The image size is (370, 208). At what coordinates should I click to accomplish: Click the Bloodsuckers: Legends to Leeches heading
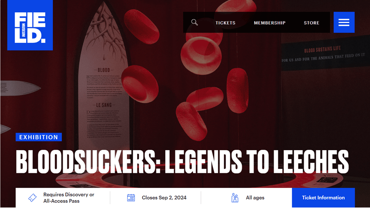[182, 162]
